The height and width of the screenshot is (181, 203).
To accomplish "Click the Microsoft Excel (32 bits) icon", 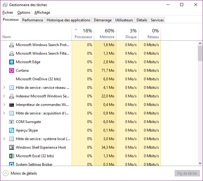I will (x=12, y=156).
